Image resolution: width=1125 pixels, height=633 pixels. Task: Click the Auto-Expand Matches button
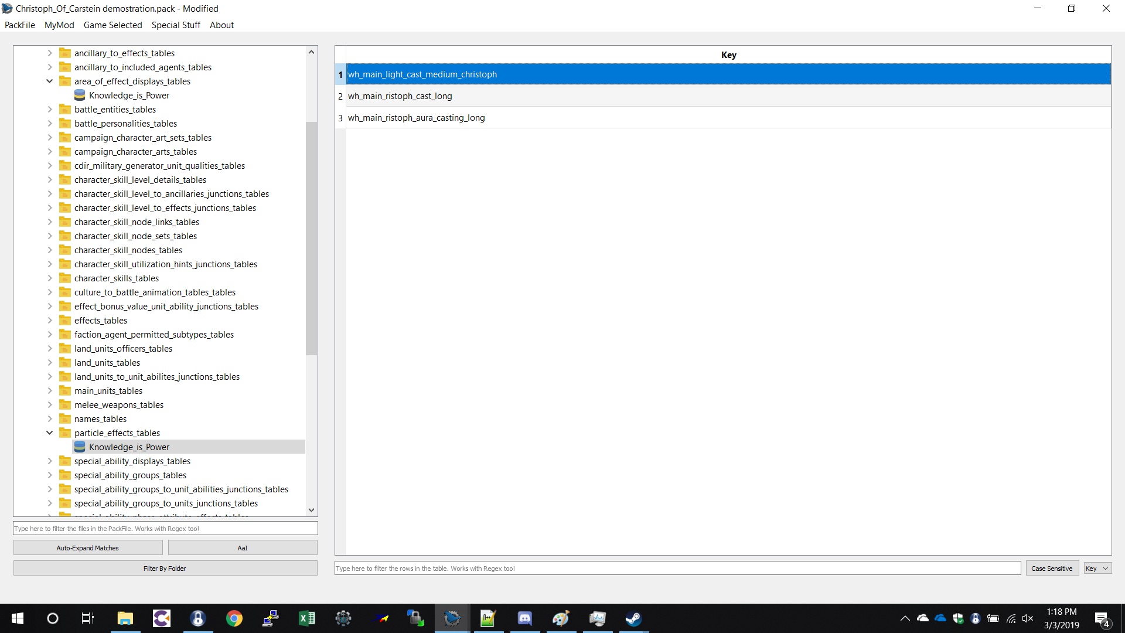pyautogui.click(x=88, y=548)
